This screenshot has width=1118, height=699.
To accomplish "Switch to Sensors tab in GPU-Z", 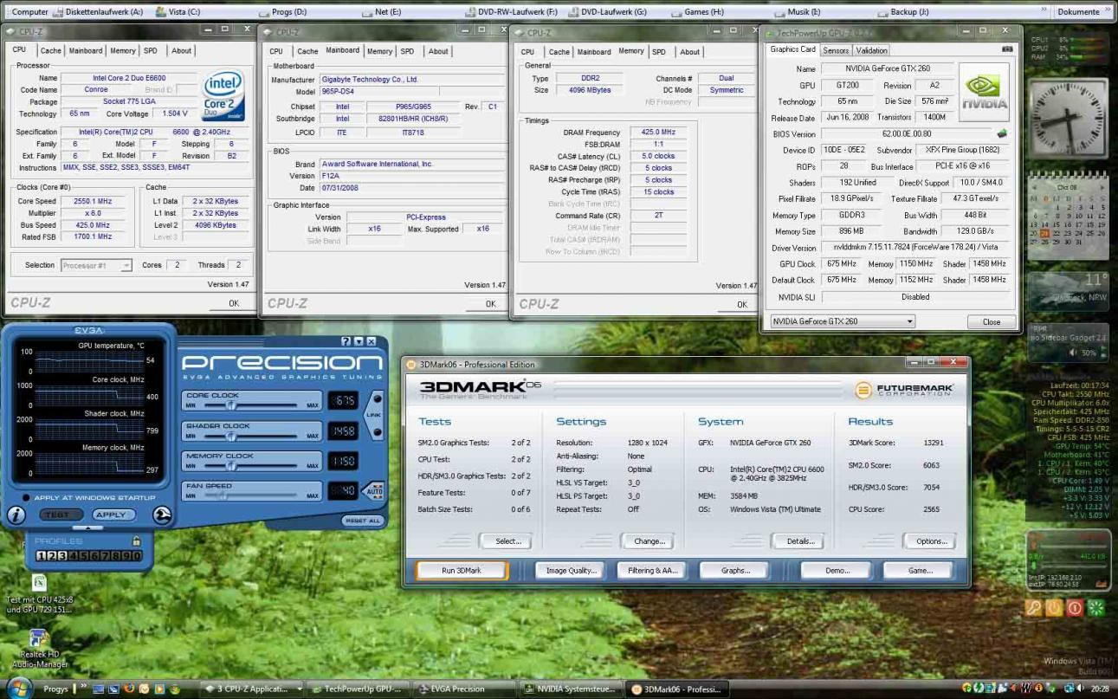I will point(836,50).
